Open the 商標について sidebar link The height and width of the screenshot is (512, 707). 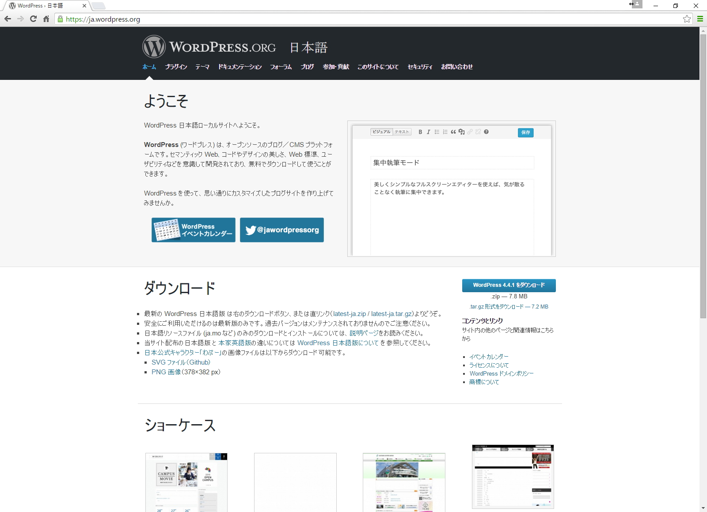pos(484,382)
